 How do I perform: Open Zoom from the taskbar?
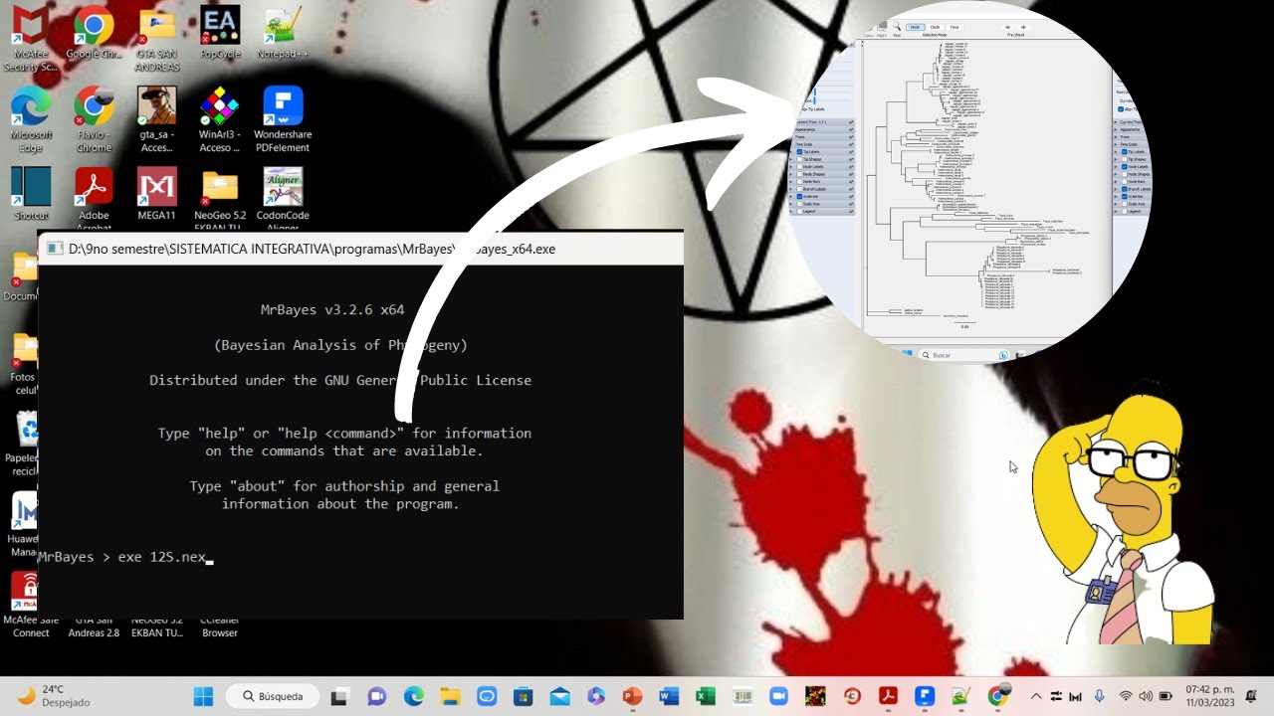click(778, 696)
